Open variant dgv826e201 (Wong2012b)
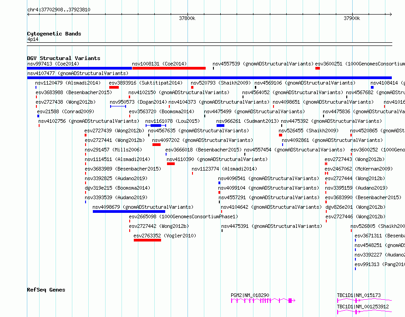This screenshot has height=317, width=405. coord(355,207)
